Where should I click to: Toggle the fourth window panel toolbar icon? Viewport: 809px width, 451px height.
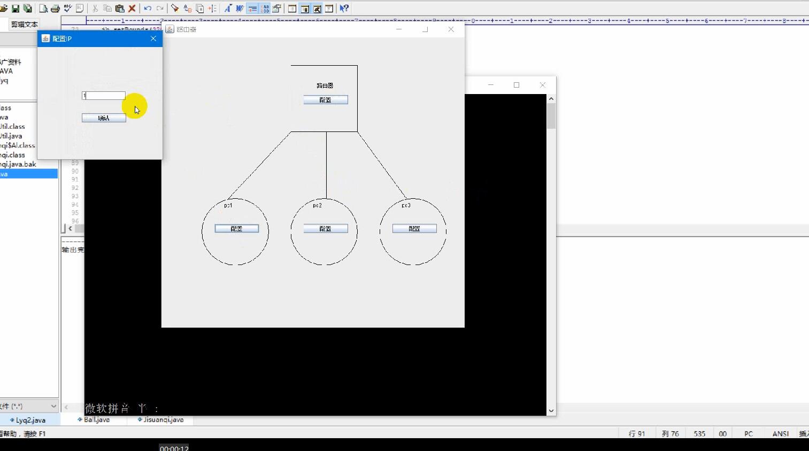(x=329, y=9)
